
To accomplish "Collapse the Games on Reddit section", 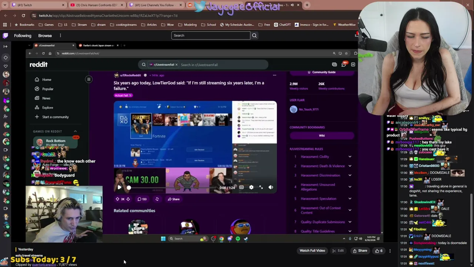I will click(75, 131).
